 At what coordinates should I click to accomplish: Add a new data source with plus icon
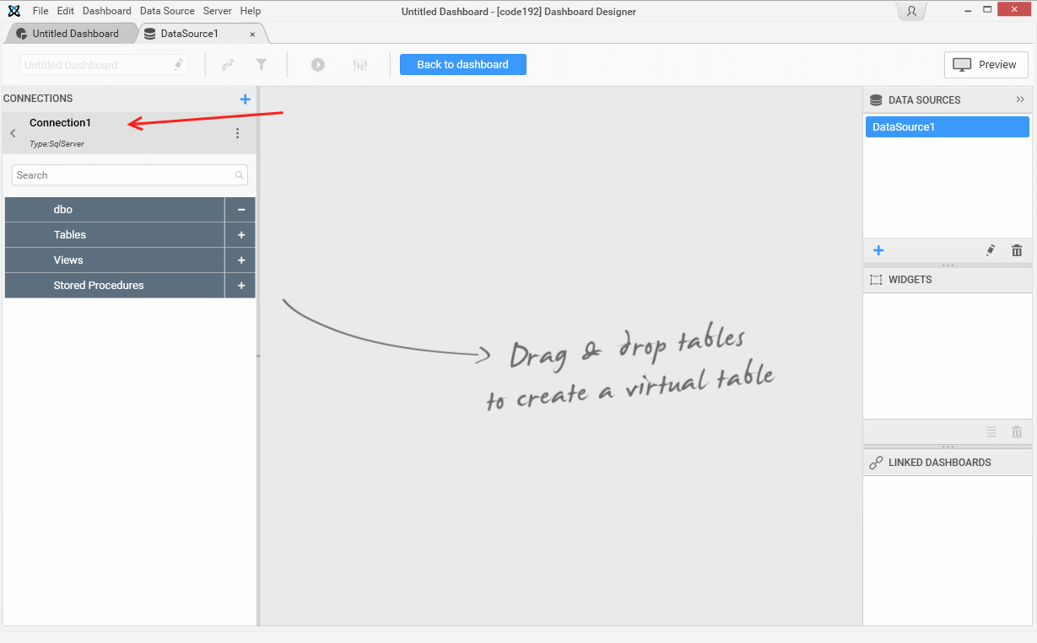(878, 250)
